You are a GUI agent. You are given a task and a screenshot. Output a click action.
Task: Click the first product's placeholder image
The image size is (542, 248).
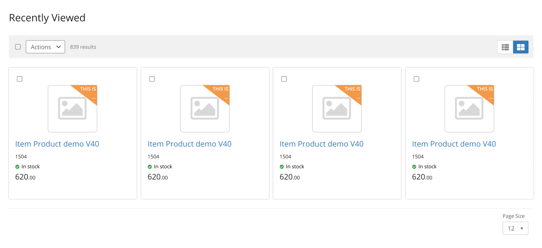click(x=72, y=109)
